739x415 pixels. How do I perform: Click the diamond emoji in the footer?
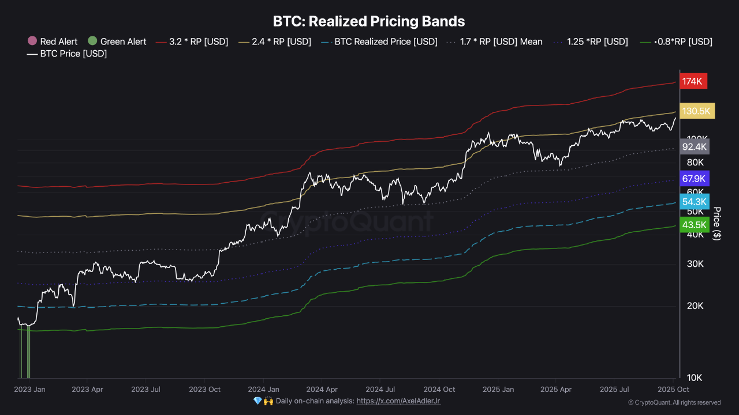pos(257,401)
